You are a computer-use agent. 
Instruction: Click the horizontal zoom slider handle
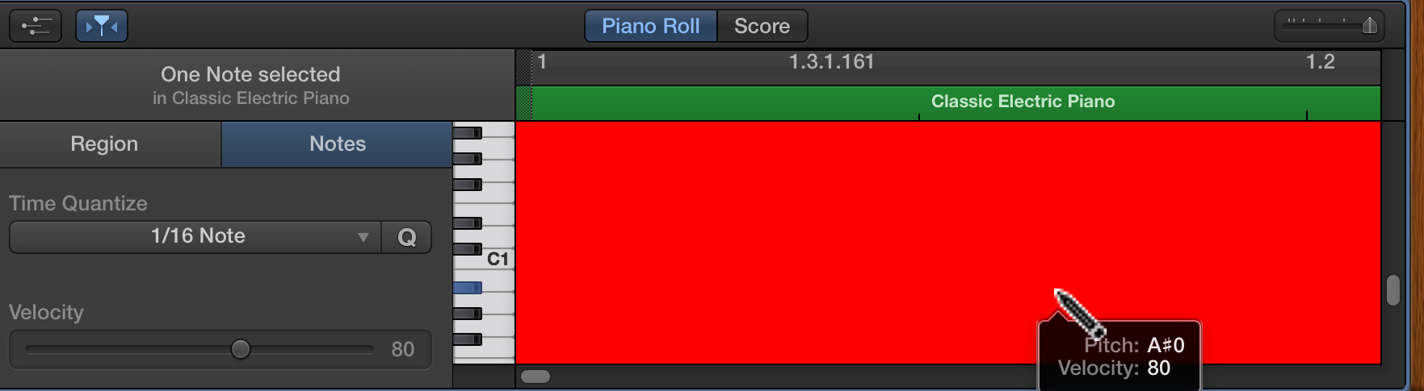(x=1369, y=26)
